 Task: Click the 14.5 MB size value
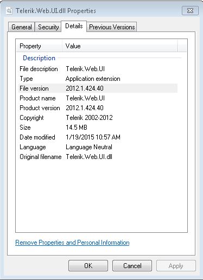click(x=77, y=128)
